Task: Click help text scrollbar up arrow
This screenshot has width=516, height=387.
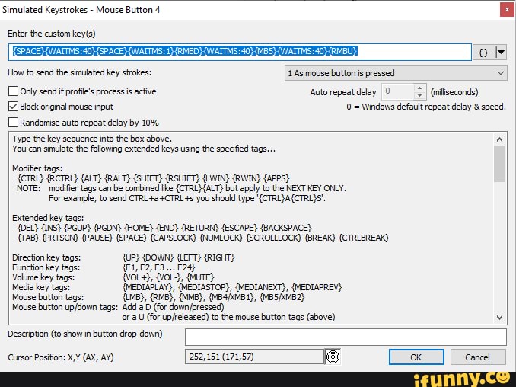Action: (500, 139)
